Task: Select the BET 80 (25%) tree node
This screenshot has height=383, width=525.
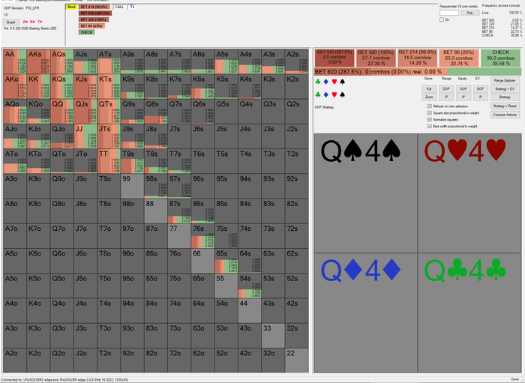Action: pos(92,26)
